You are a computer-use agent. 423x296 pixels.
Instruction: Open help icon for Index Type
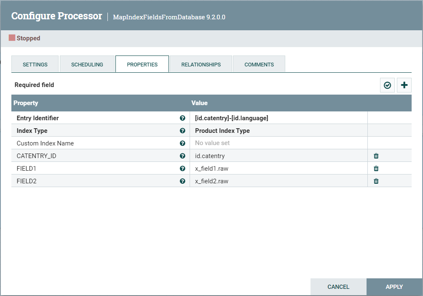(182, 131)
